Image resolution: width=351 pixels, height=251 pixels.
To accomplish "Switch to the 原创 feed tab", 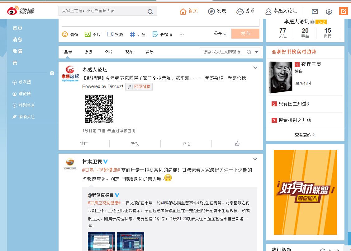I will point(88,52).
